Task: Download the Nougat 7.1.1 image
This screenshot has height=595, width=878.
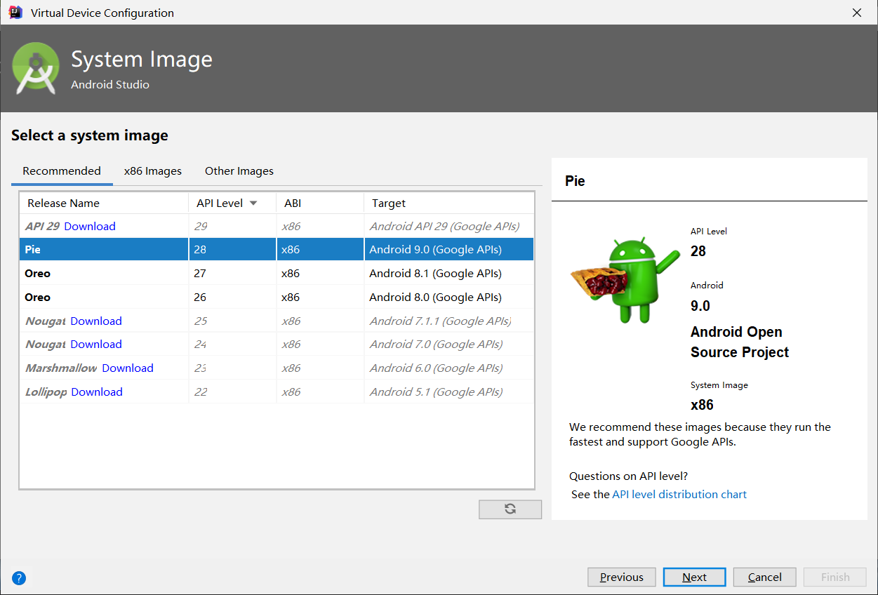Action: pyautogui.click(x=96, y=321)
